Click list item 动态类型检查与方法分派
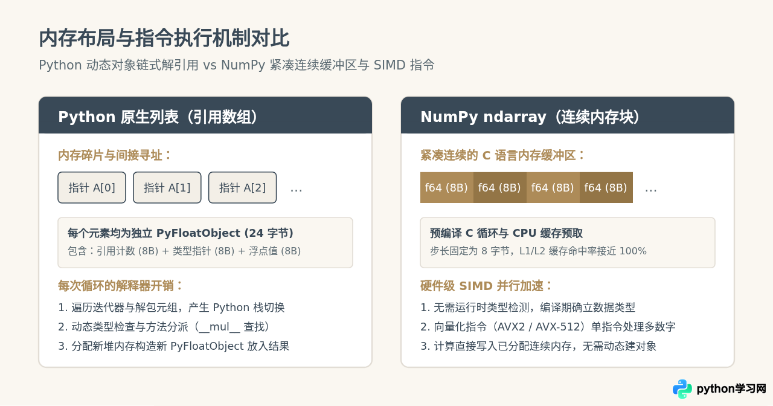Image resolution: width=773 pixels, height=406 pixels. pos(164,327)
